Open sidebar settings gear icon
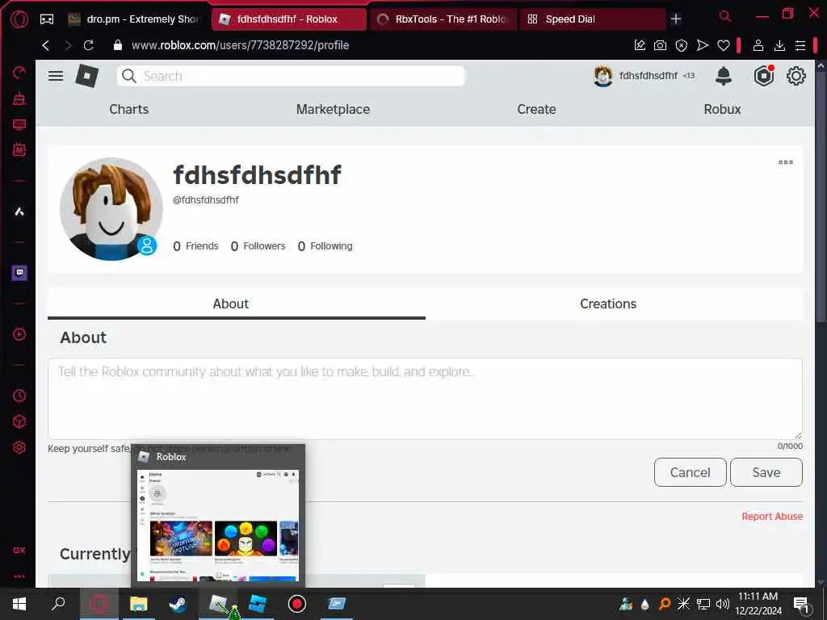The image size is (827, 620). pyautogui.click(x=19, y=447)
